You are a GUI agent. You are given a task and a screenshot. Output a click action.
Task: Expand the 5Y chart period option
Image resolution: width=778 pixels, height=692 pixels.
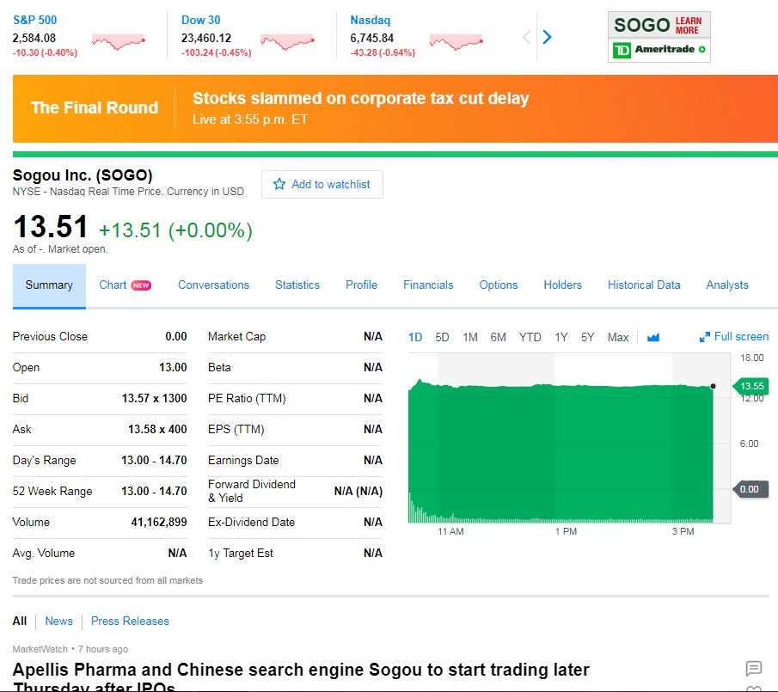point(586,338)
